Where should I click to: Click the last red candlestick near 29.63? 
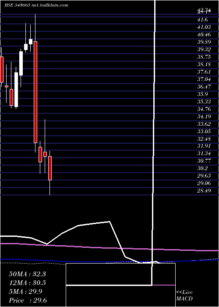[50, 168]
